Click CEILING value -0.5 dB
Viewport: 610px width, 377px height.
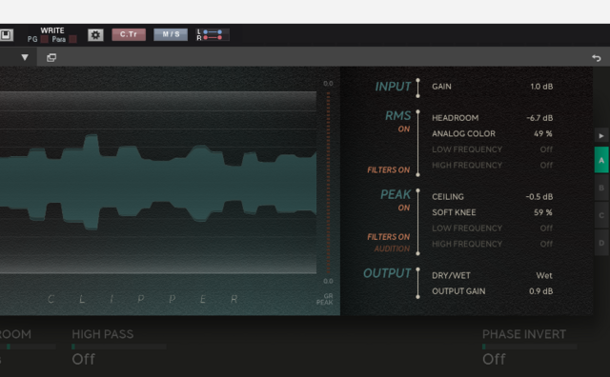tap(539, 197)
